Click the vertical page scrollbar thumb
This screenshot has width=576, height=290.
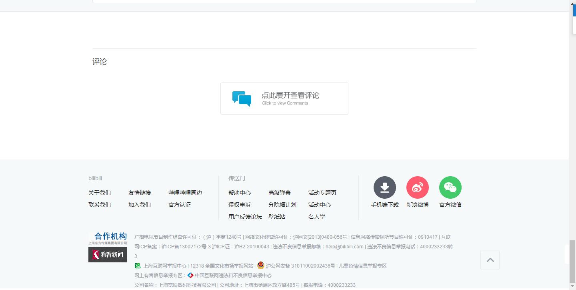tap(572, 261)
